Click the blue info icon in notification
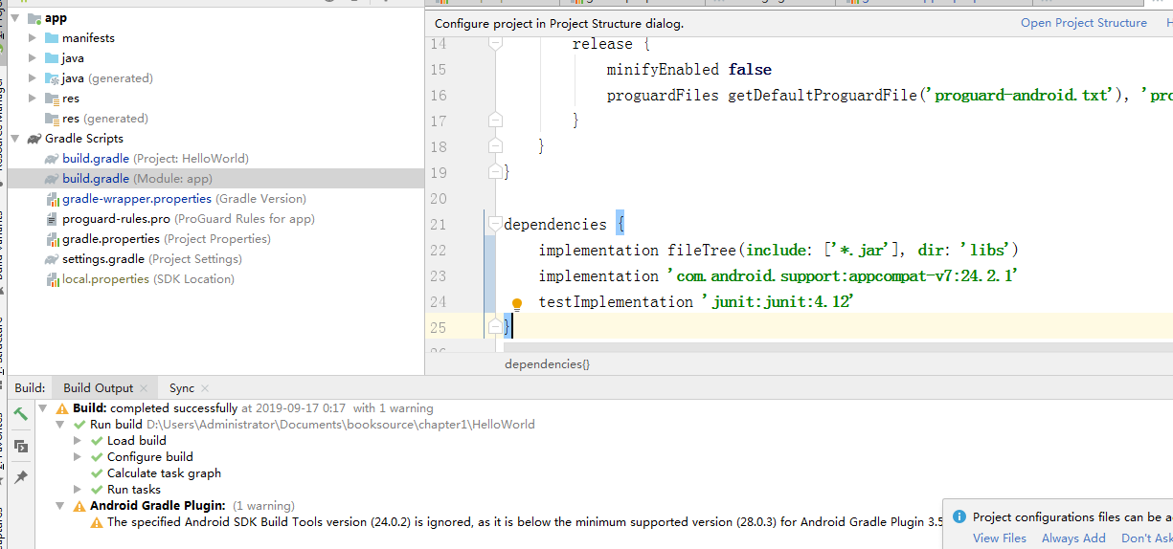Viewport: 1173px width, 549px height. pyautogui.click(x=959, y=516)
